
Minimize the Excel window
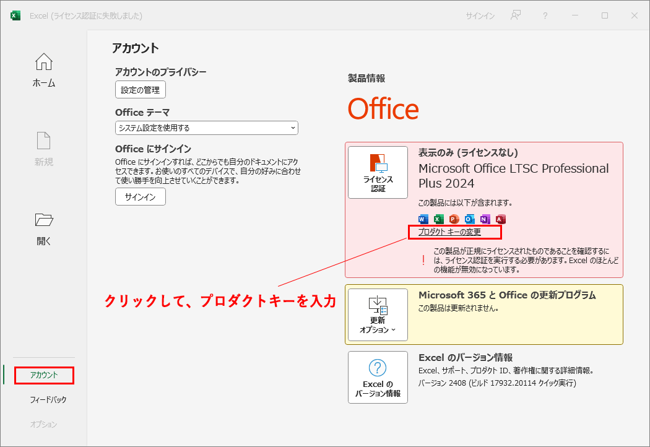(x=575, y=15)
